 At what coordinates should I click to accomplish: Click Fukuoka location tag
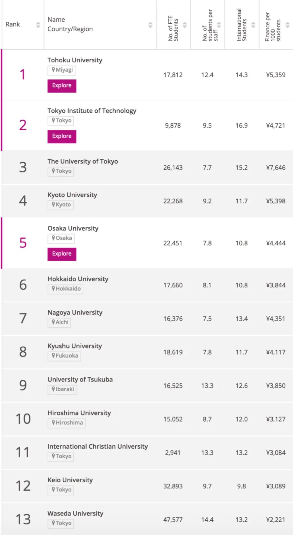point(65,356)
